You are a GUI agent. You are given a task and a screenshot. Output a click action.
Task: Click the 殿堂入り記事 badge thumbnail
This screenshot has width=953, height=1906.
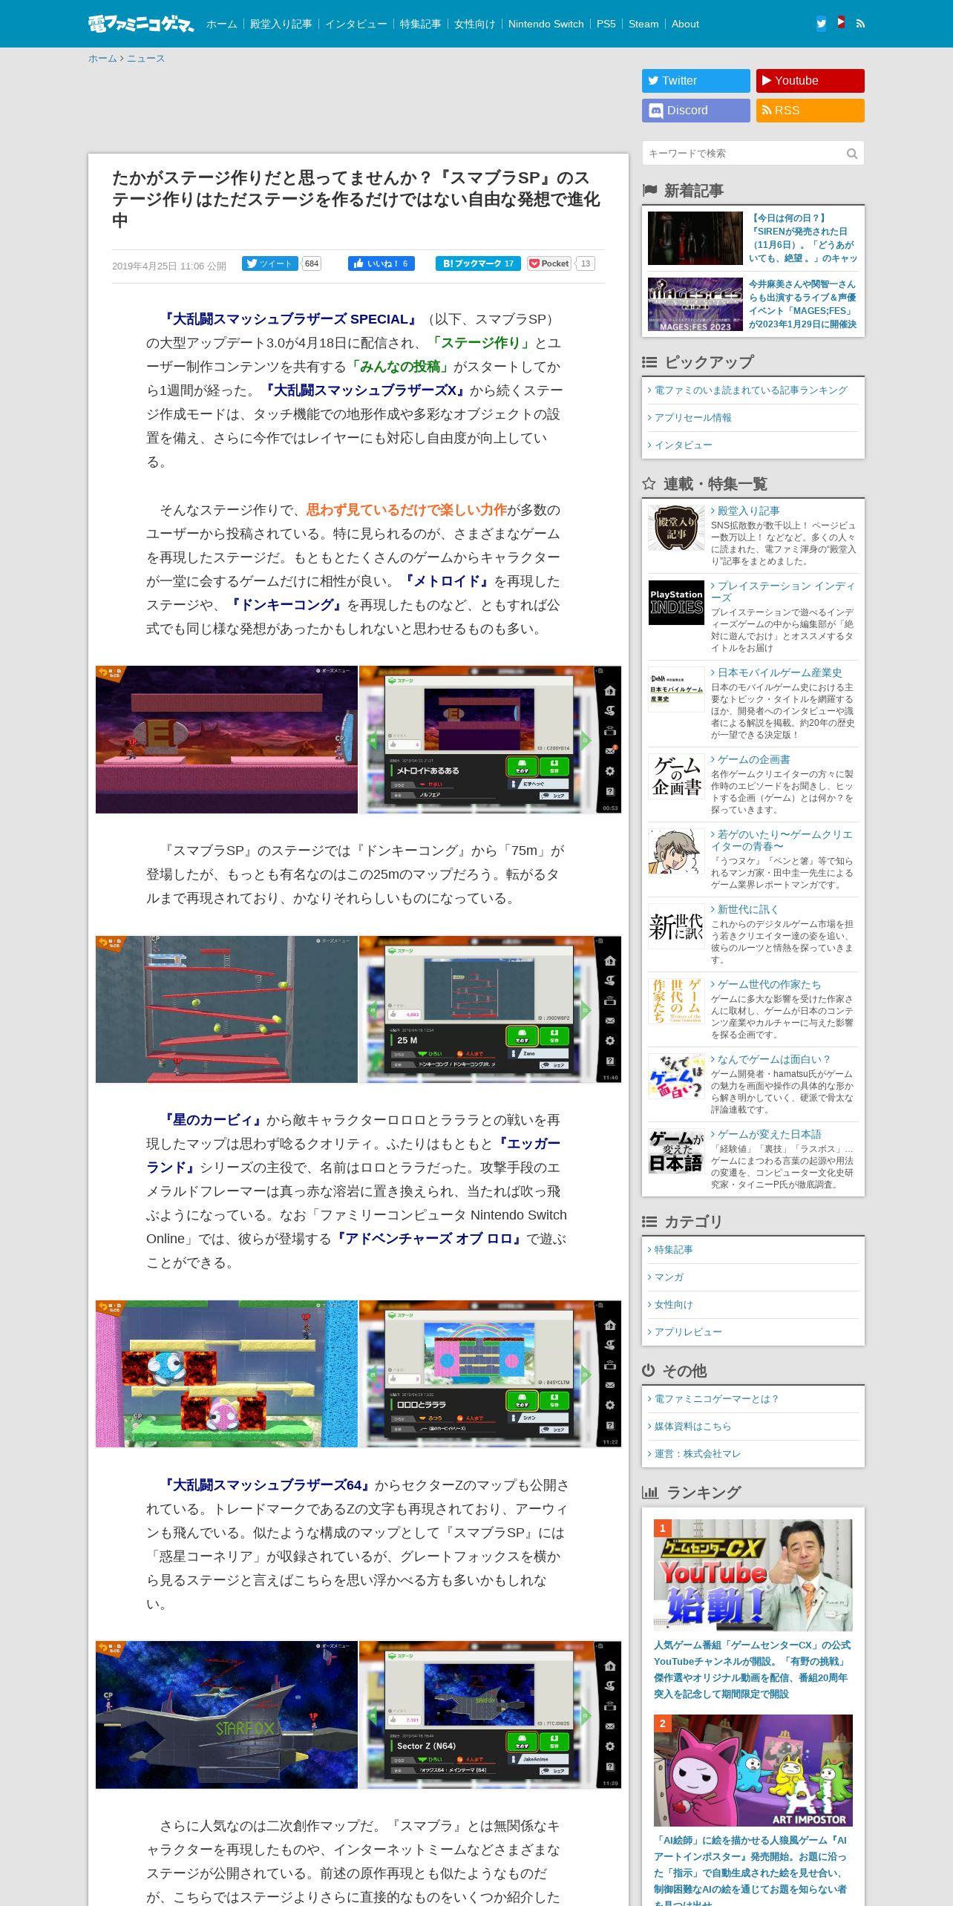pyautogui.click(x=676, y=528)
